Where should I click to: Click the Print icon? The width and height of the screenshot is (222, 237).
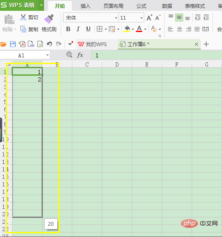[x=31, y=44]
